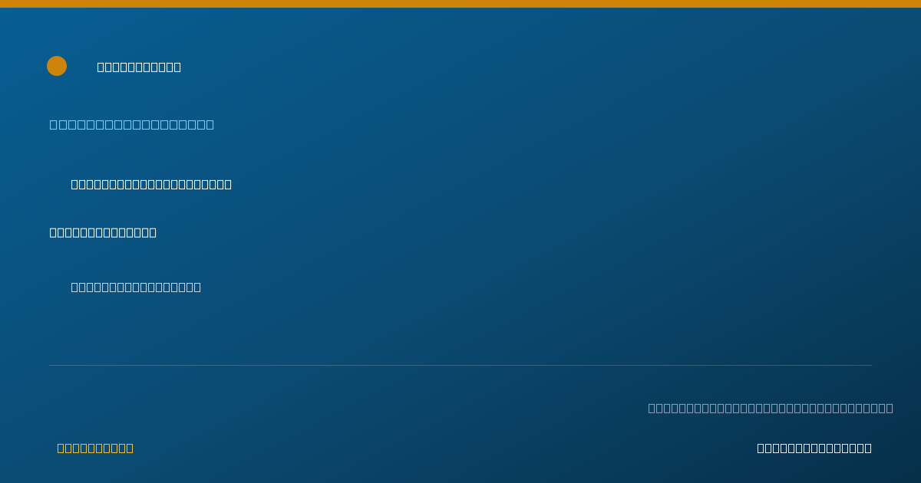Select the second indented pale text line
This screenshot has height=483, width=921.
pyautogui.click(x=136, y=287)
